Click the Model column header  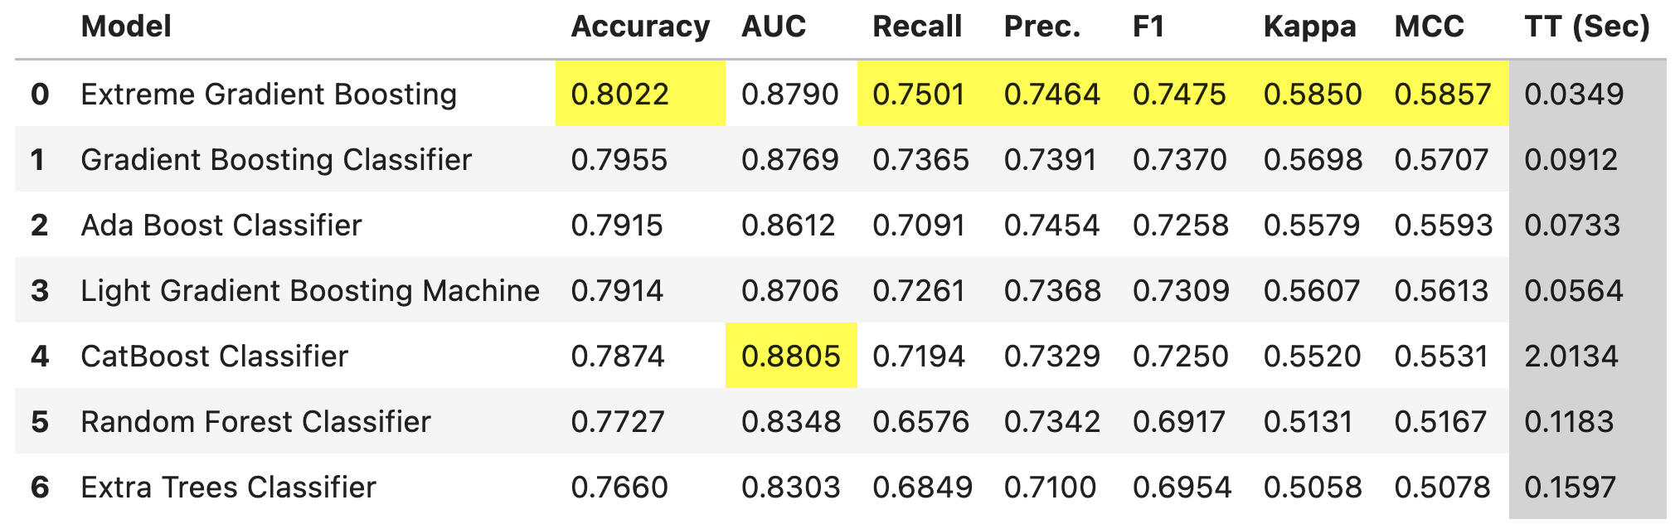[126, 27]
